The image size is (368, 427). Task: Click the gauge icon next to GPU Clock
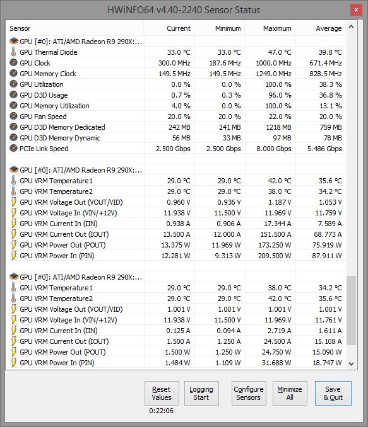pyautogui.click(x=13, y=62)
